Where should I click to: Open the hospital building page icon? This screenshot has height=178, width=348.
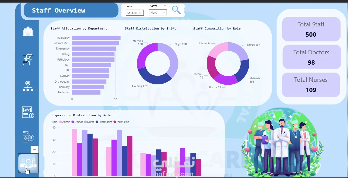coord(28,32)
